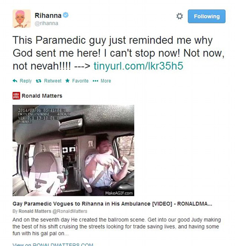Open the tinyurl.com/lkr35h5 link
The width and height of the screenshot is (235, 246).
click(x=138, y=66)
